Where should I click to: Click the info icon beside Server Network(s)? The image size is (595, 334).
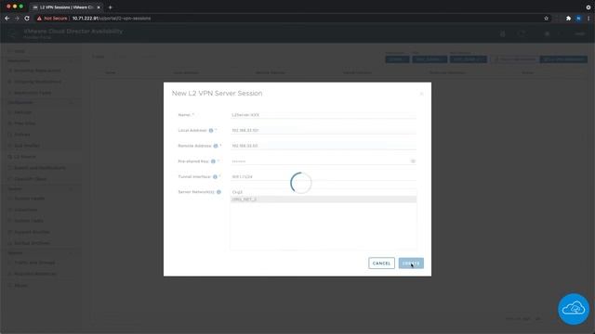point(219,192)
